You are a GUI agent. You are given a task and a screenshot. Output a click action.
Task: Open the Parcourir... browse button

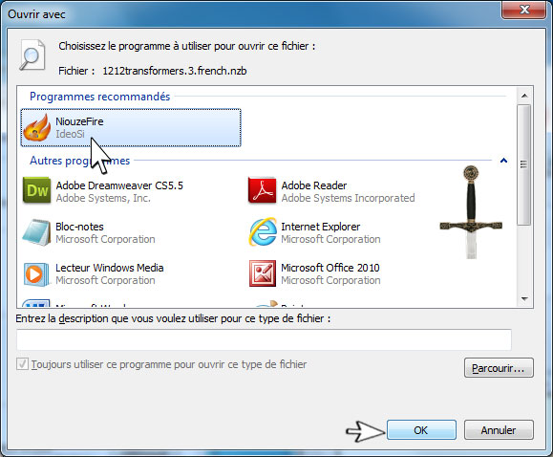(499, 368)
